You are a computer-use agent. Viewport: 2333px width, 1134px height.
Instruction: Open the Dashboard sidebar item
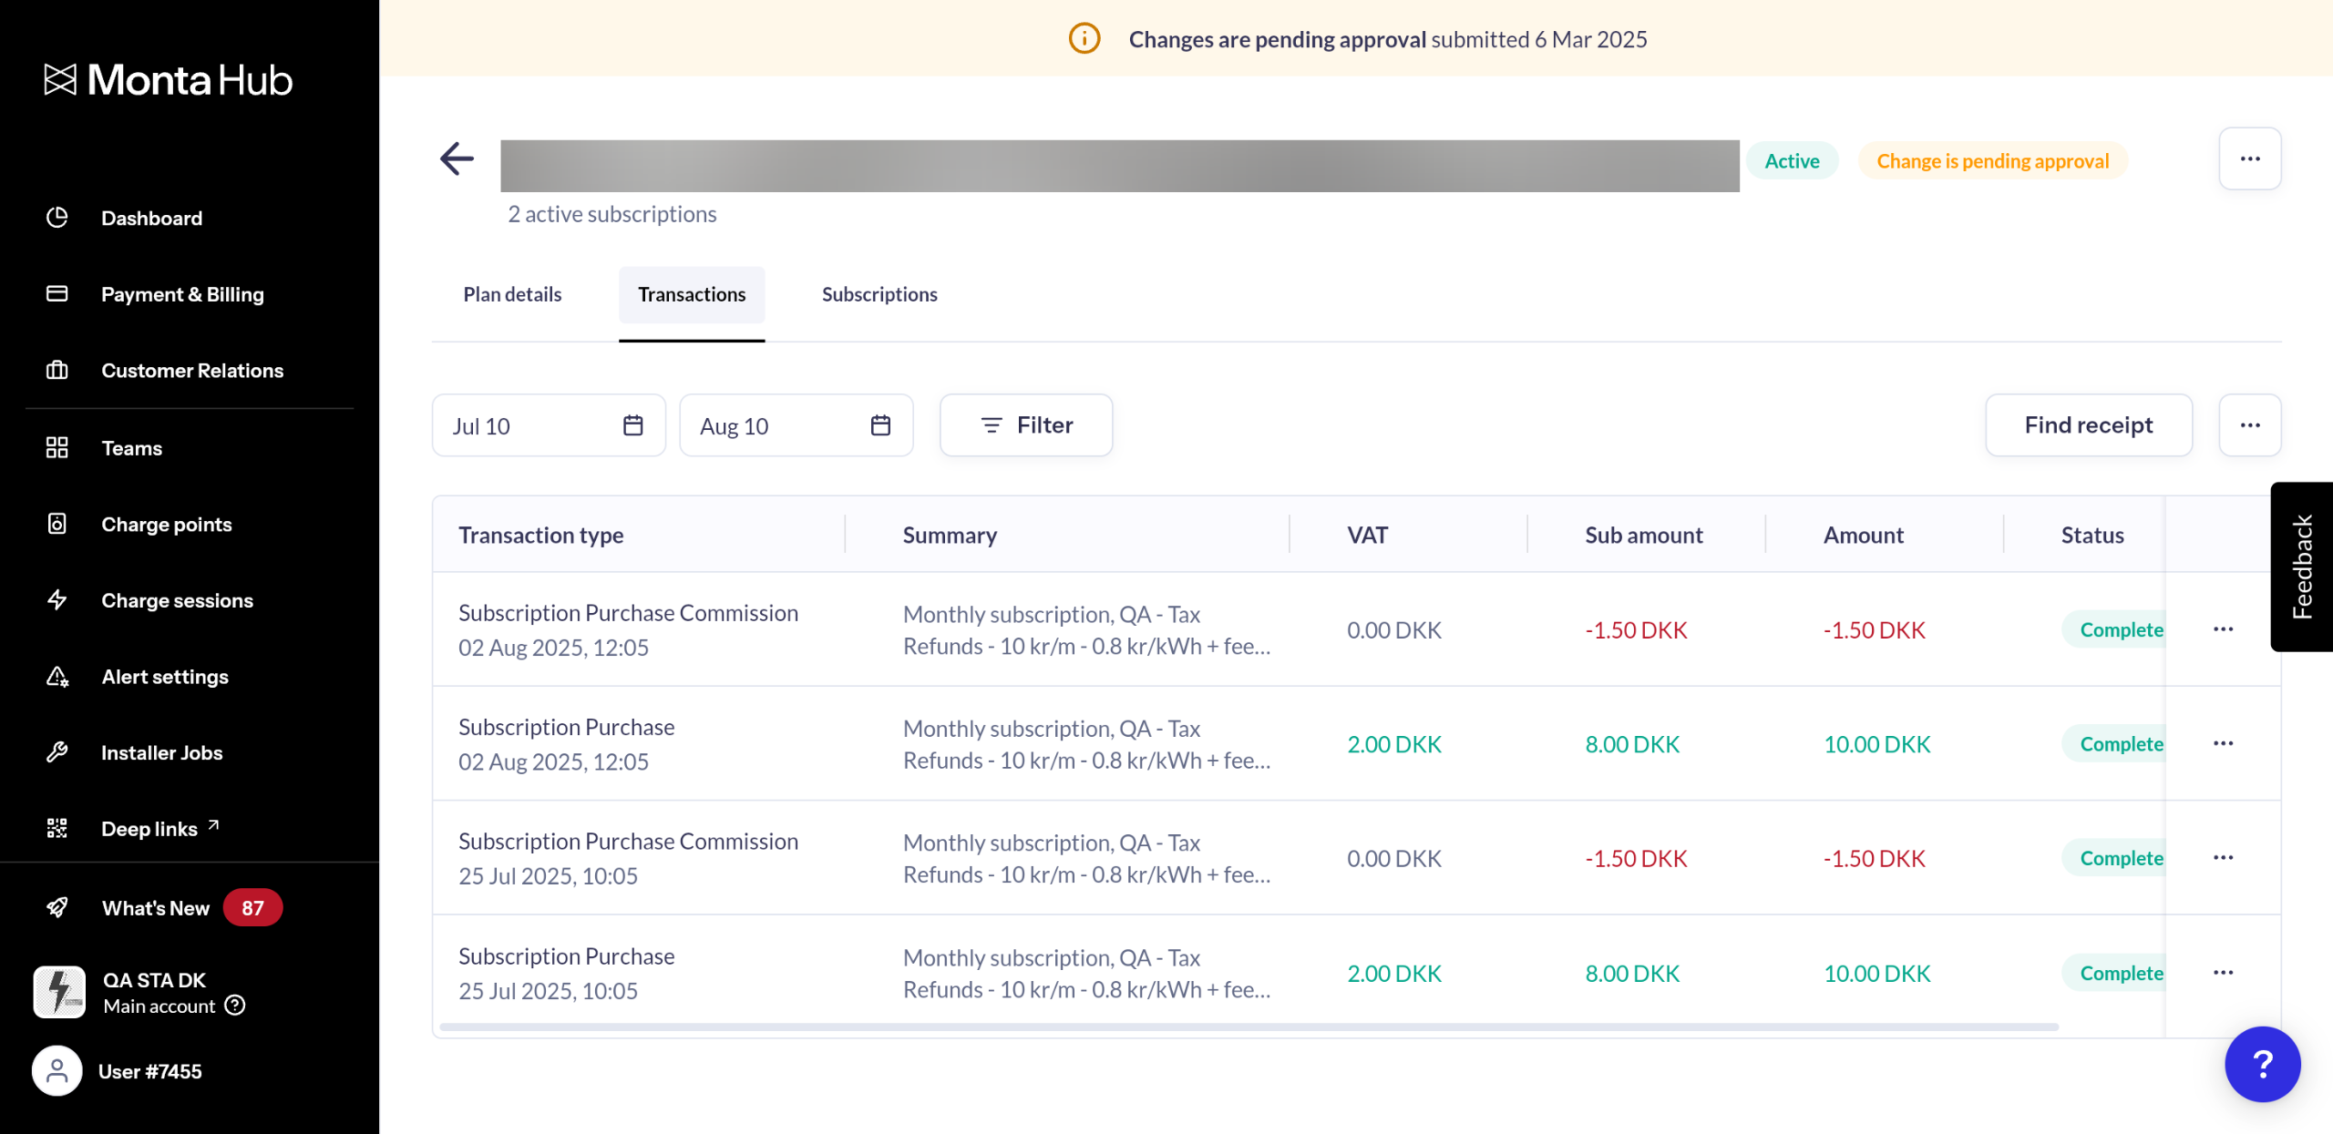click(x=151, y=218)
